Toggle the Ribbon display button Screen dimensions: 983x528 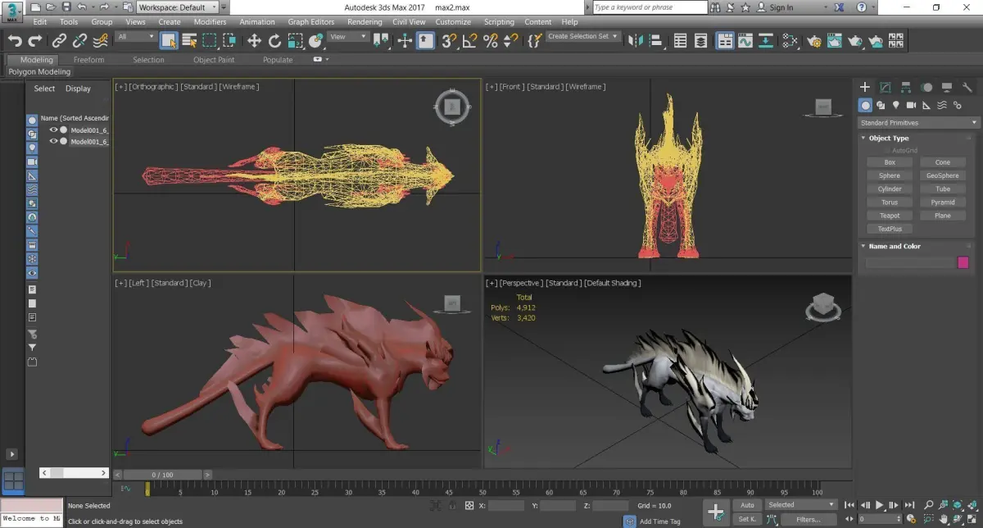pos(725,40)
